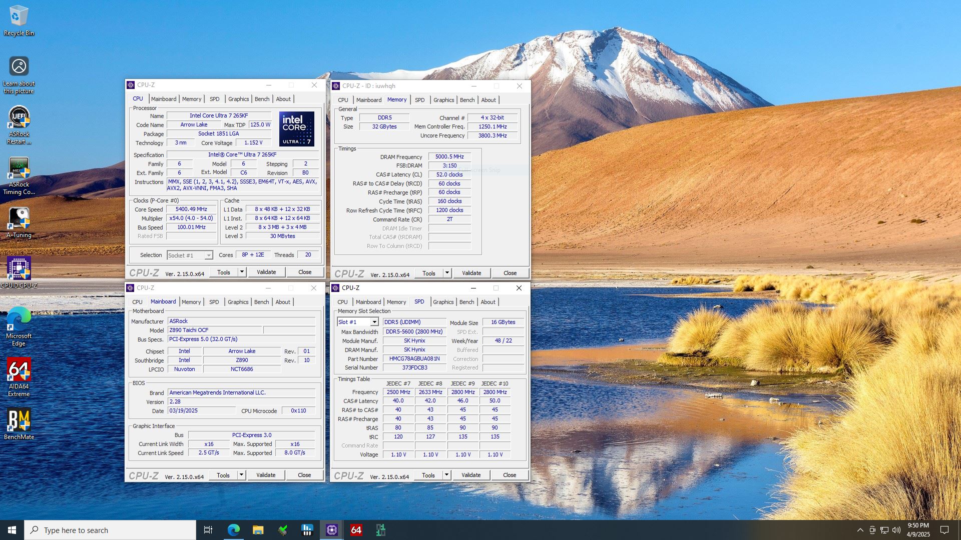This screenshot has width=961, height=540.
Task: Click the taskbar search box
Action: click(x=110, y=530)
